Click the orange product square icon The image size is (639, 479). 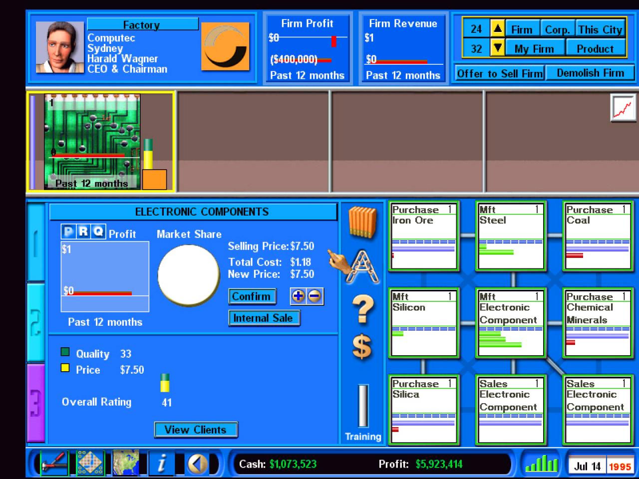[154, 180]
